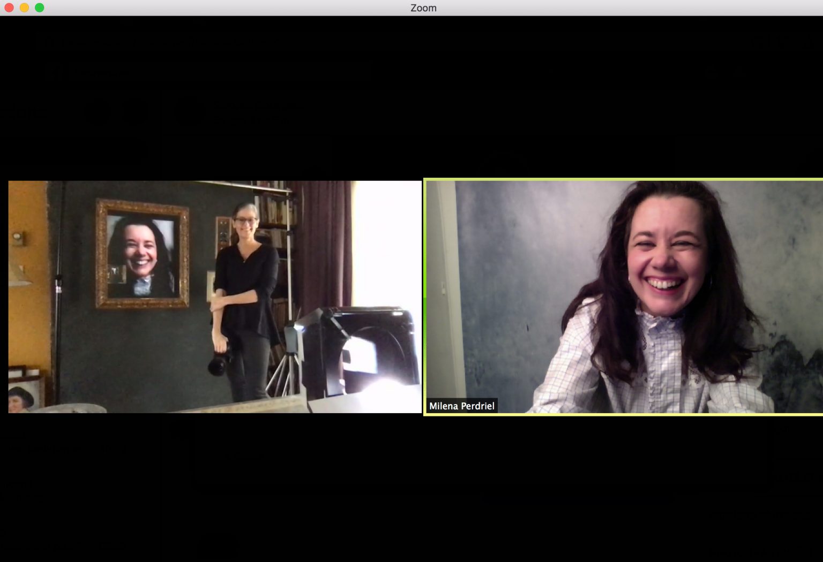Click the Zoom window title text

tap(423, 8)
